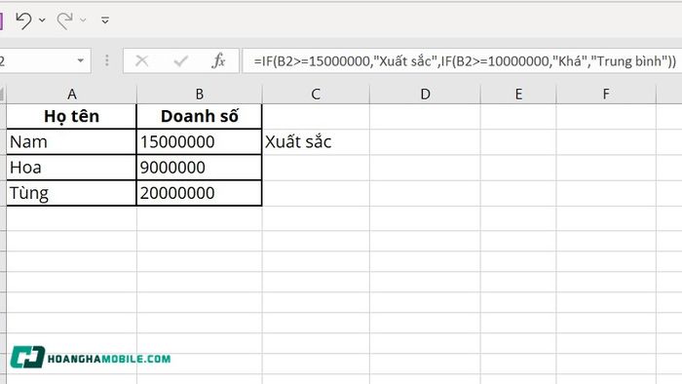Select the 'Doanh số' header cell
This screenshot has width=682, height=384.
199,116
